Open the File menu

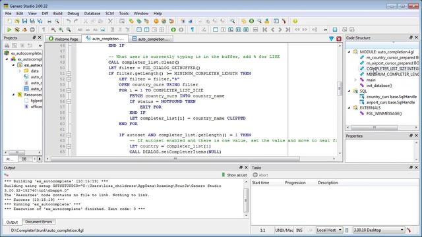(x=8, y=13)
